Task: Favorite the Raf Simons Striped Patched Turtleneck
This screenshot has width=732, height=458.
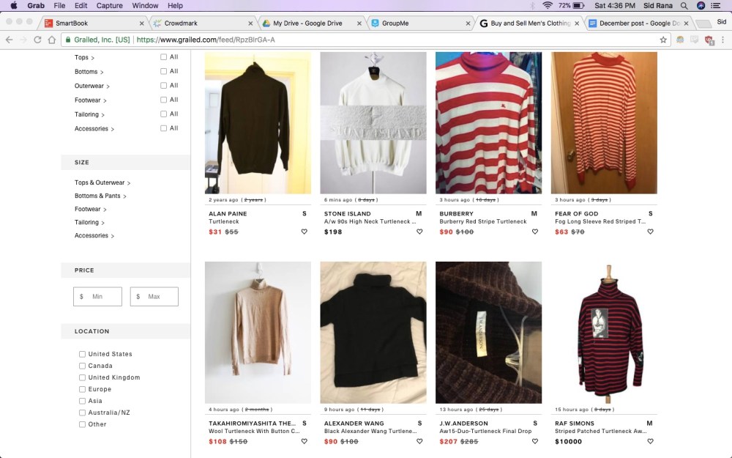Action: (651, 442)
